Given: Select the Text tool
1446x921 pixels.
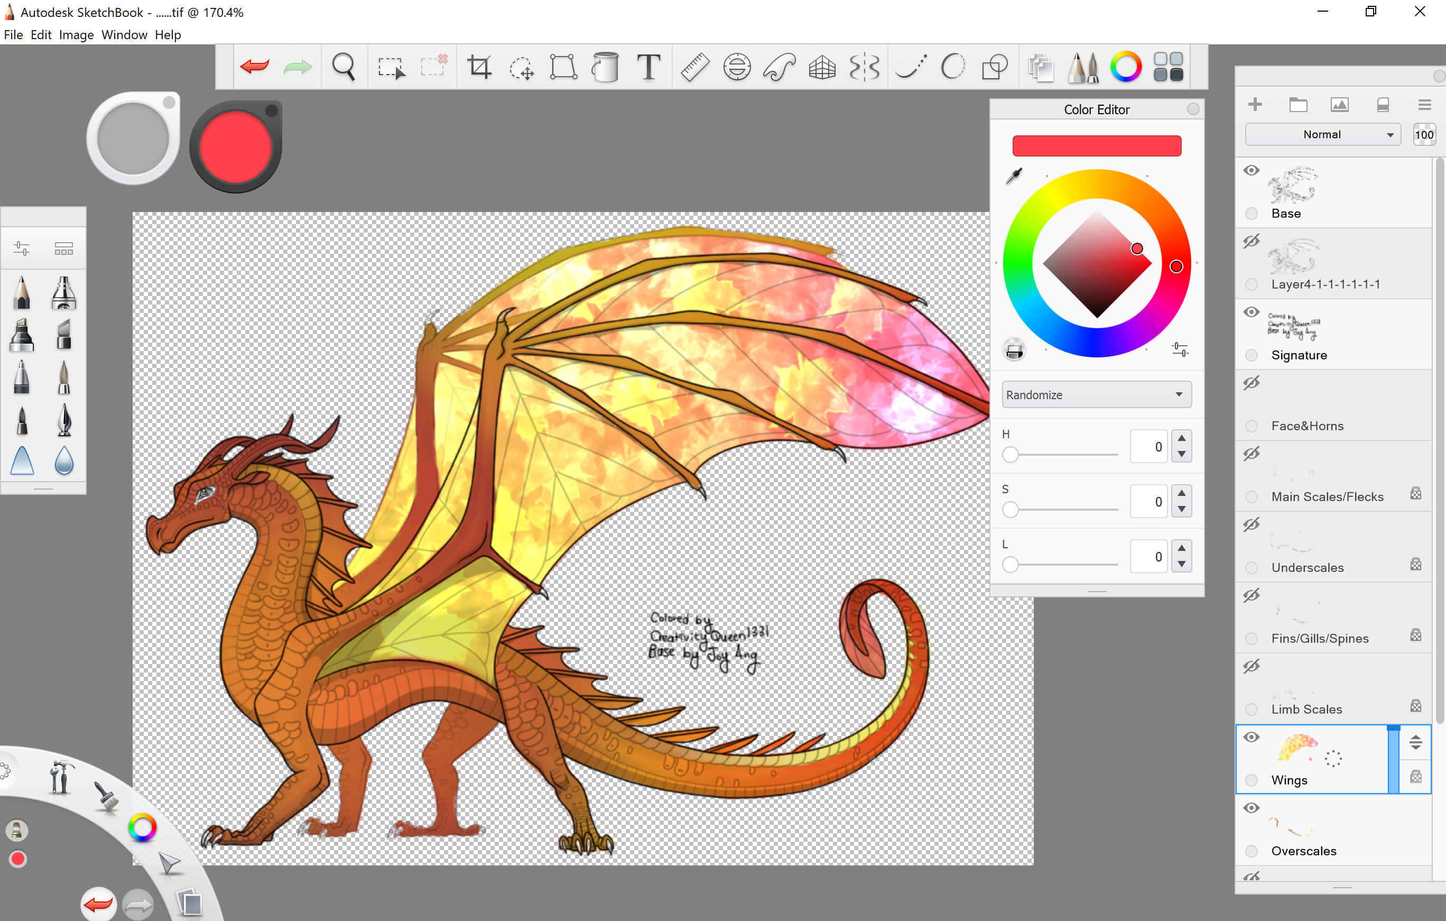Looking at the screenshot, I should pyautogui.click(x=648, y=66).
